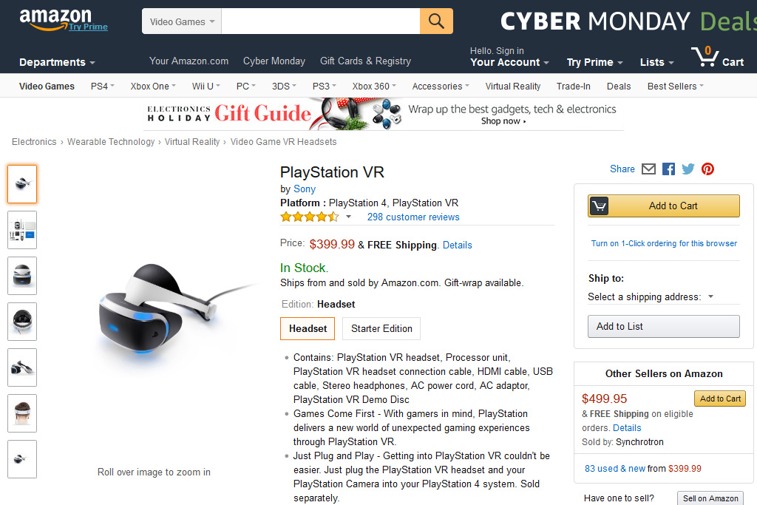Share on Facebook icon

pos(668,169)
